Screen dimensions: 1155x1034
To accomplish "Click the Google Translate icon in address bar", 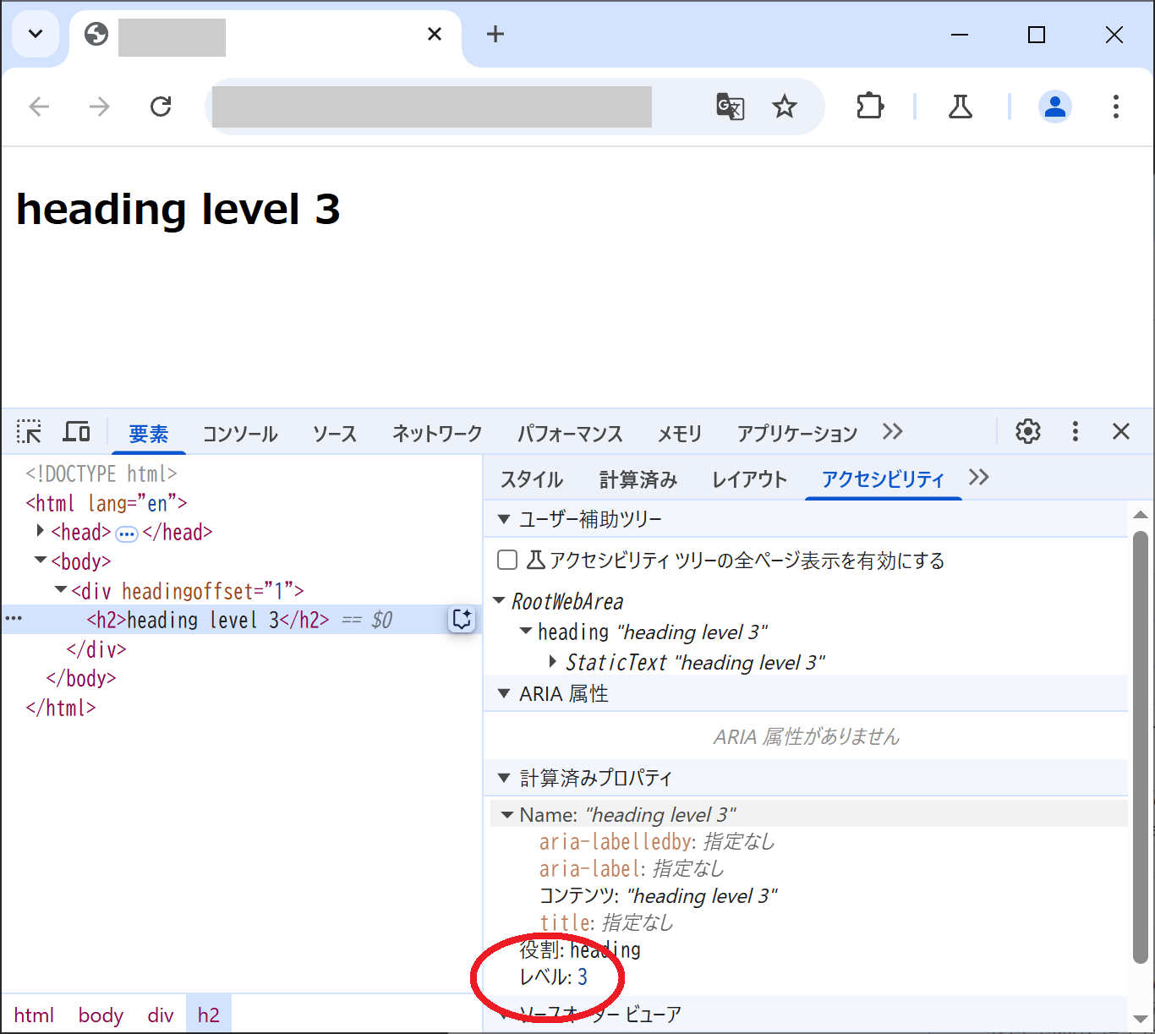I will pyautogui.click(x=730, y=107).
